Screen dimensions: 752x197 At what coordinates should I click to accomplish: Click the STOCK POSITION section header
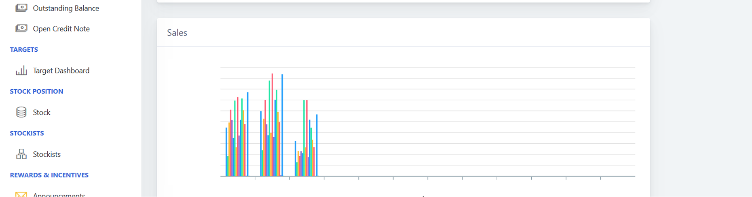pos(36,91)
